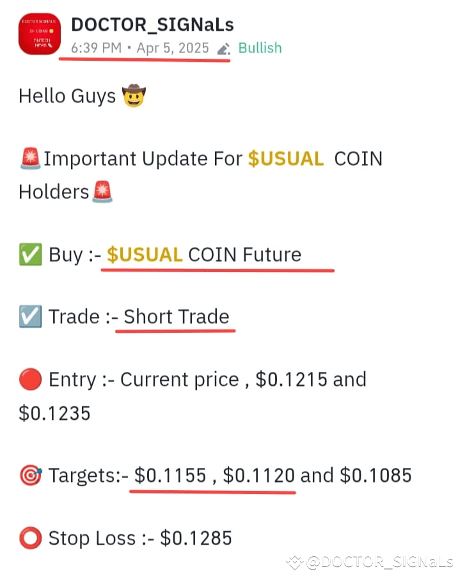Click the underlined Short Trade text
Image resolution: width=458 pixels, height=576 pixels.
pos(177,316)
